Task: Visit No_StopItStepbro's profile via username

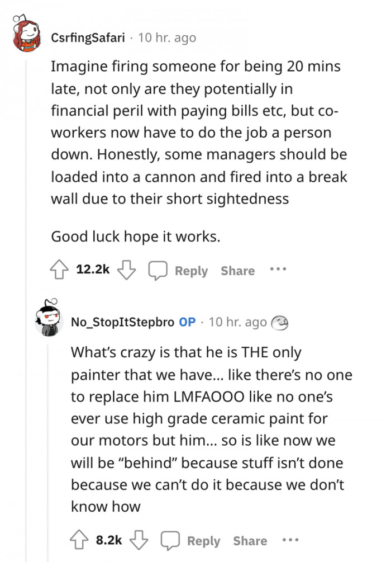Action: click(122, 322)
